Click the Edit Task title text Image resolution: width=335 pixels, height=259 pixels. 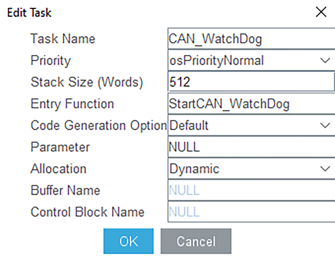pyautogui.click(x=29, y=13)
